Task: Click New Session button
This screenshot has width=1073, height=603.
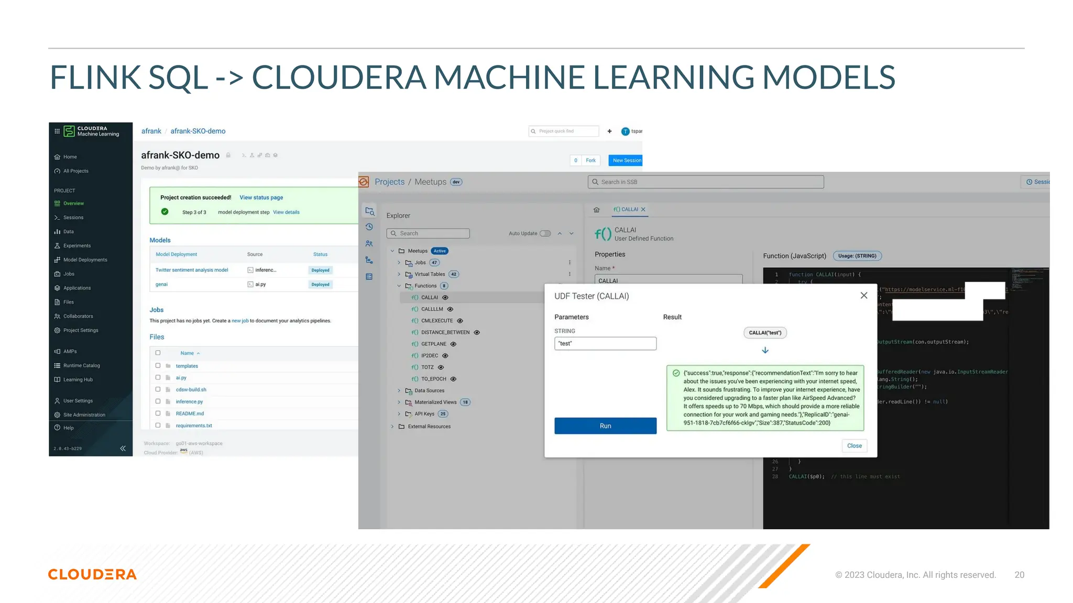Action: (627, 161)
